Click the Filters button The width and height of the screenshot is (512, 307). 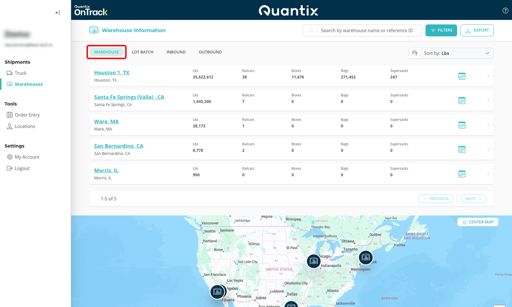pyautogui.click(x=441, y=30)
